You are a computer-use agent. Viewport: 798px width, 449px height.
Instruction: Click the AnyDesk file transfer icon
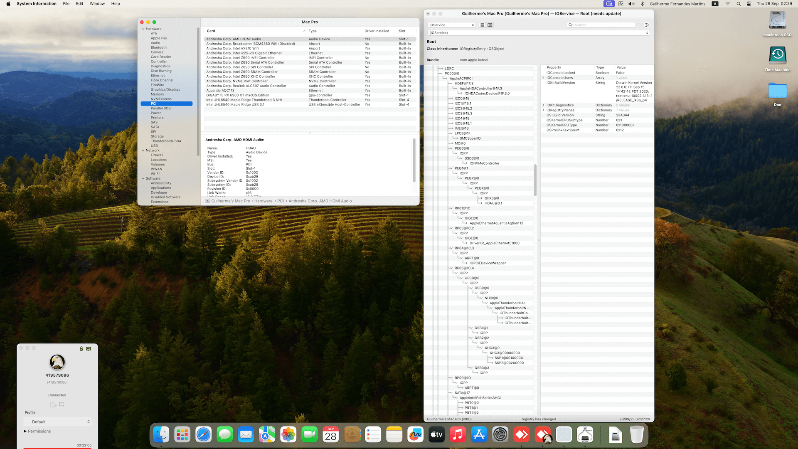53,405
